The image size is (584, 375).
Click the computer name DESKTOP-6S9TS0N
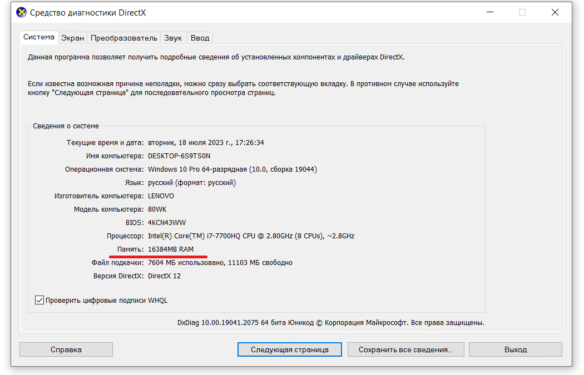(179, 156)
